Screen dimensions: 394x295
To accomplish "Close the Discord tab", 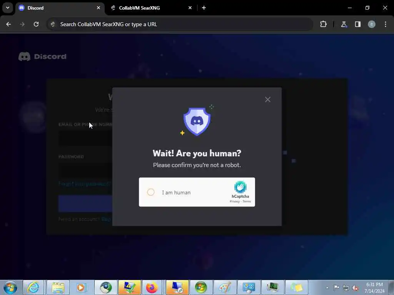I will (x=98, y=8).
